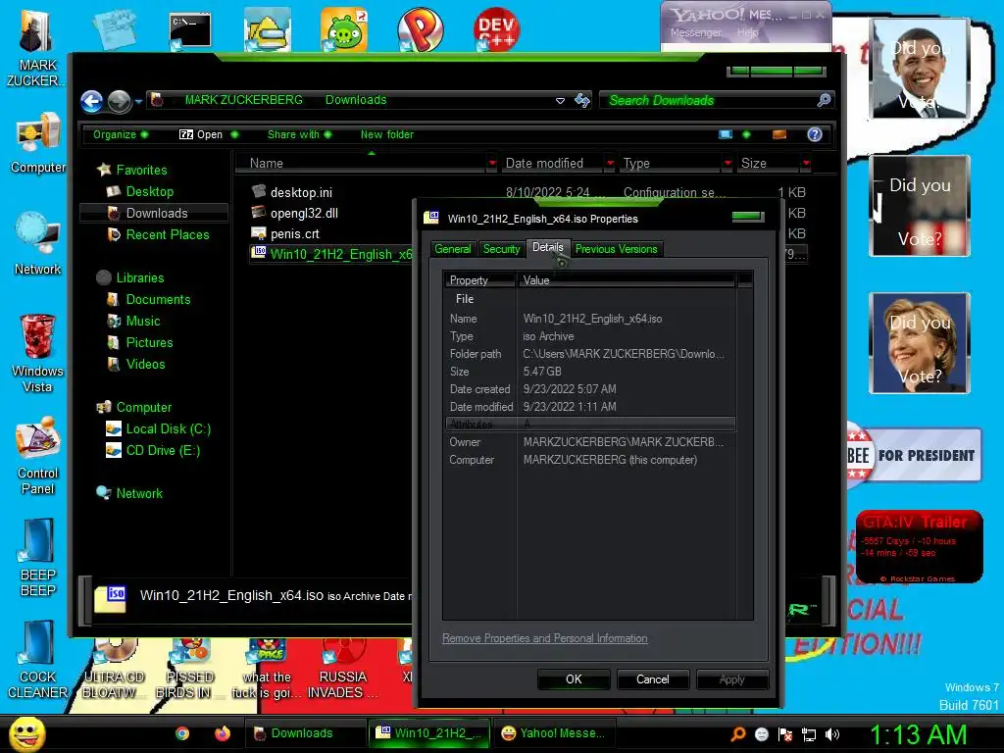Screen dimensions: 1004x753
Task: Open the Angry Birds pig desktop shortcut
Action: [x=344, y=29]
